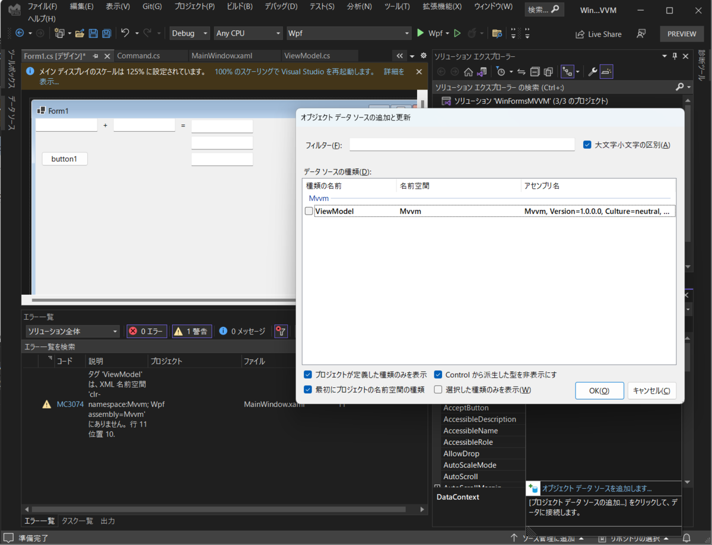Image resolution: width=712 pixels, height=545 pixels.
Task: Open Solution Explorer properties with the wrench icon
Action: coord(593,72)
